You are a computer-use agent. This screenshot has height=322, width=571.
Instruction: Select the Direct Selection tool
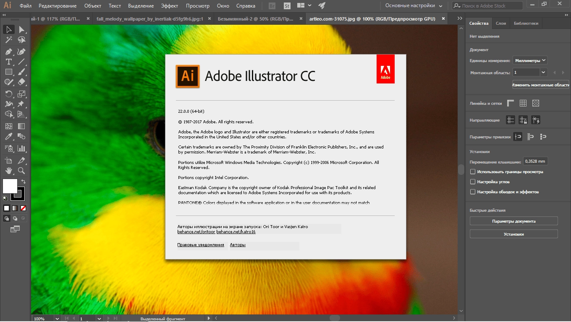tap(21, 29)
